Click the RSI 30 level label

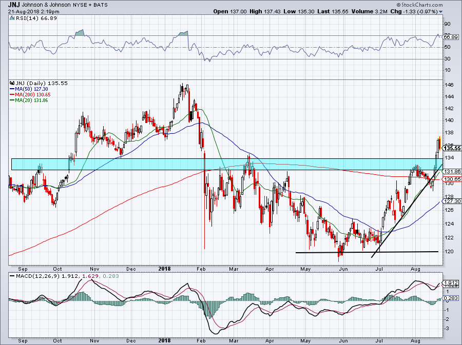click(x=447, y=59)
